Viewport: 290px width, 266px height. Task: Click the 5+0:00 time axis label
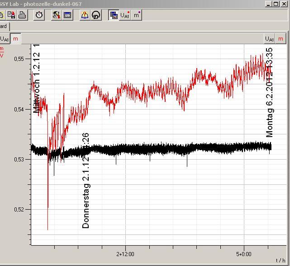[244, 254]
